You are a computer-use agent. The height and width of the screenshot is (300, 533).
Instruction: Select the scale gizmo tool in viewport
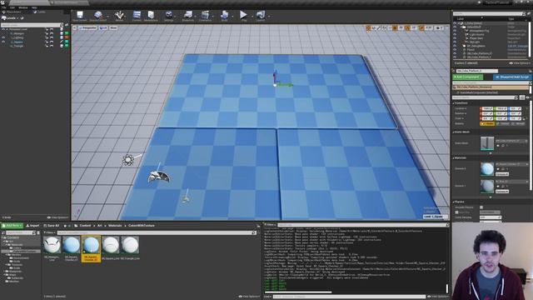(x=379, y=27)
